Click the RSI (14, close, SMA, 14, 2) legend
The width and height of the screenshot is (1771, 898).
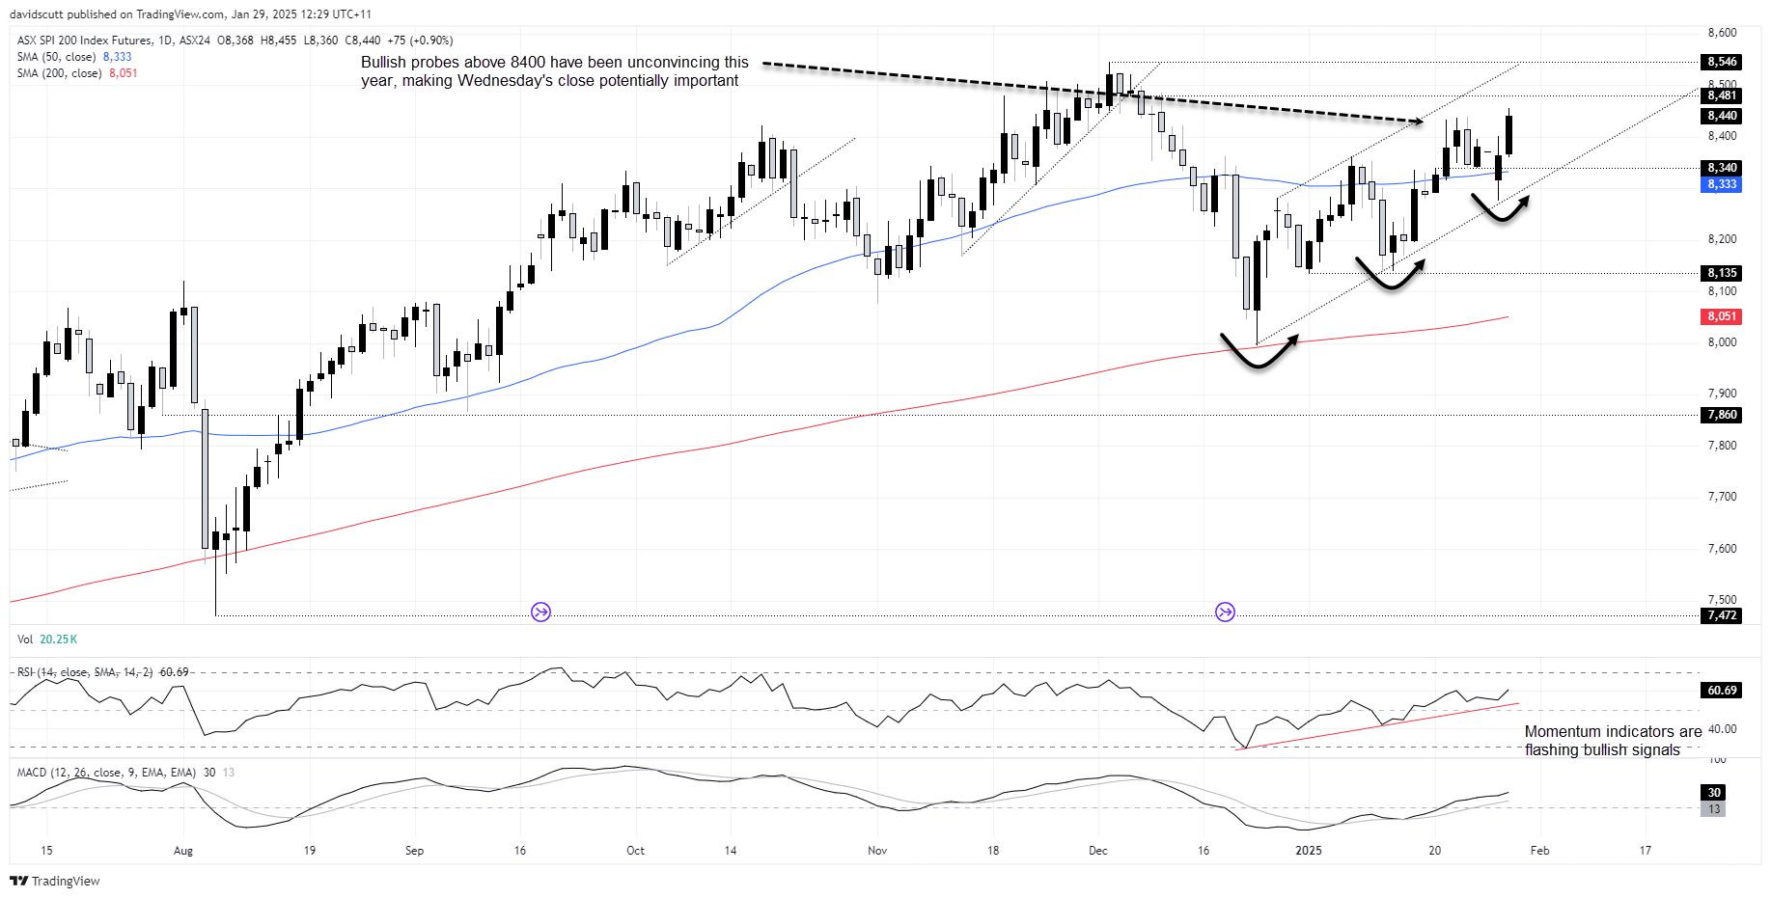(x=102, y=672)
